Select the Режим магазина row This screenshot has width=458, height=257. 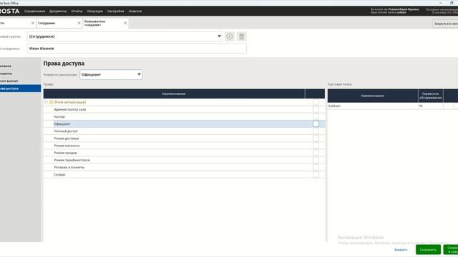pyautogui.click(x=184, y=146)
